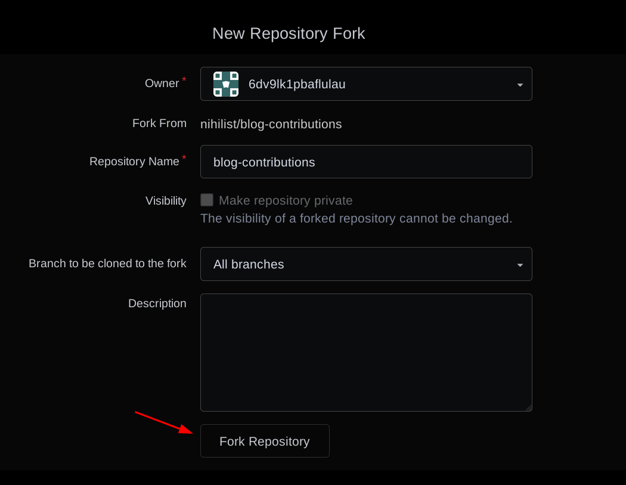Image resolution: width=626 pixels, height=485 pixels.
Task: Click the Repository Name label
Action: (134, 162)
